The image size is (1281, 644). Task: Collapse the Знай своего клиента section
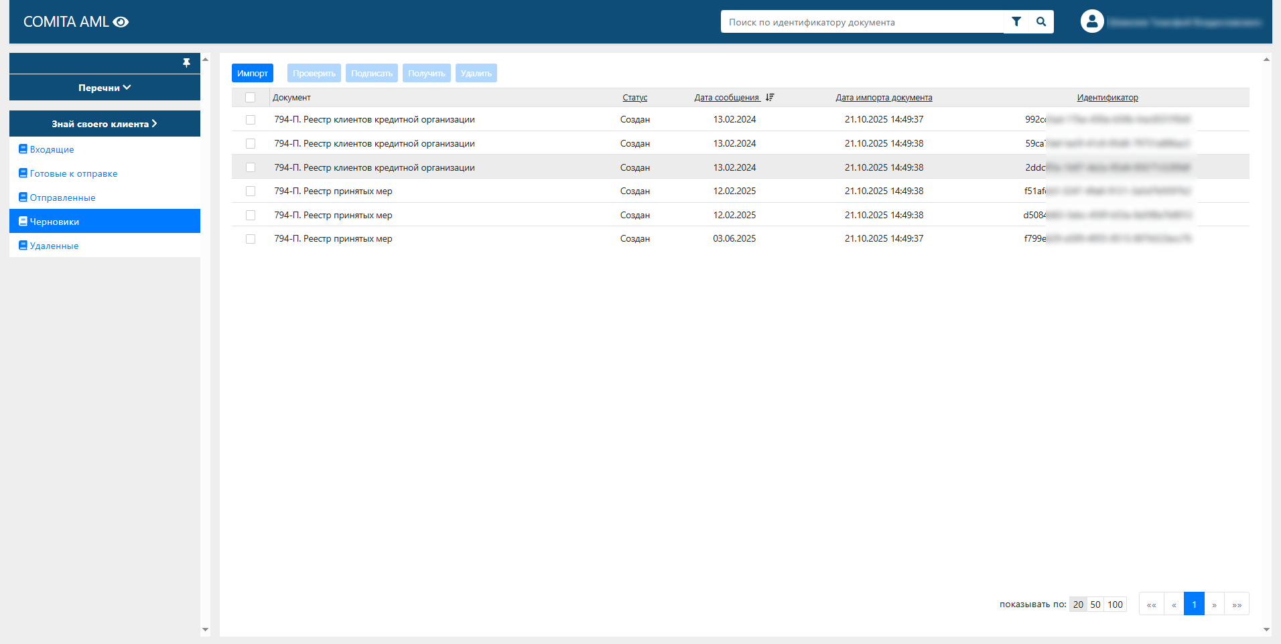(105, 124)
